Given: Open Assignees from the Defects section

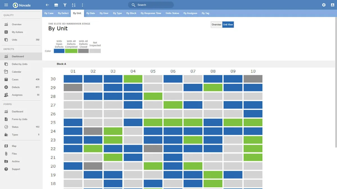Looking at the screenshot, I should 17,95.
